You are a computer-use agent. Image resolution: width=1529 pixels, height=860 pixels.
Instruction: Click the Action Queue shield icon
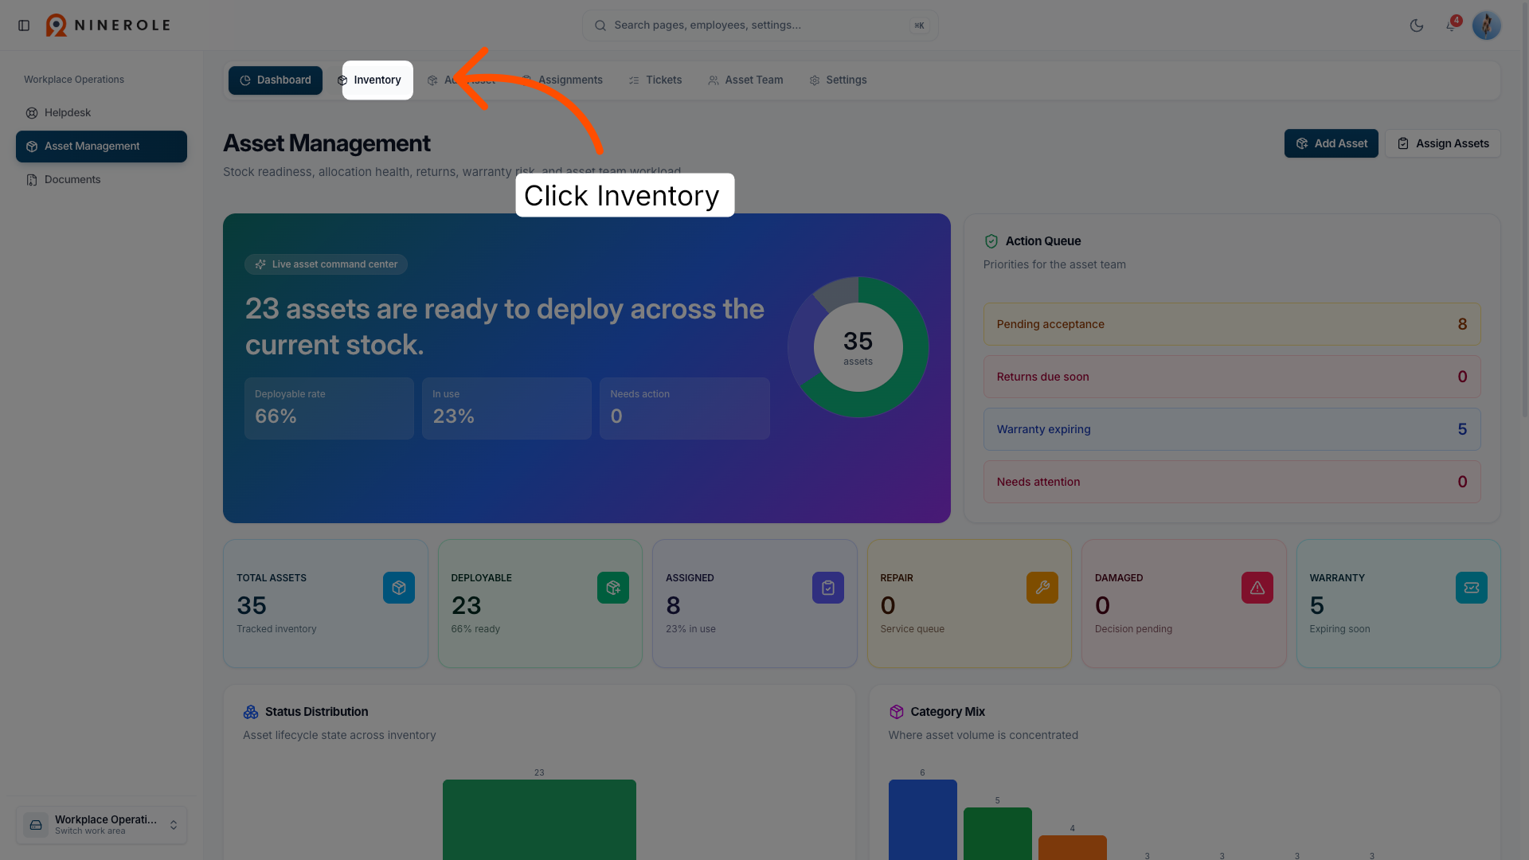click(x=991, y=241)
